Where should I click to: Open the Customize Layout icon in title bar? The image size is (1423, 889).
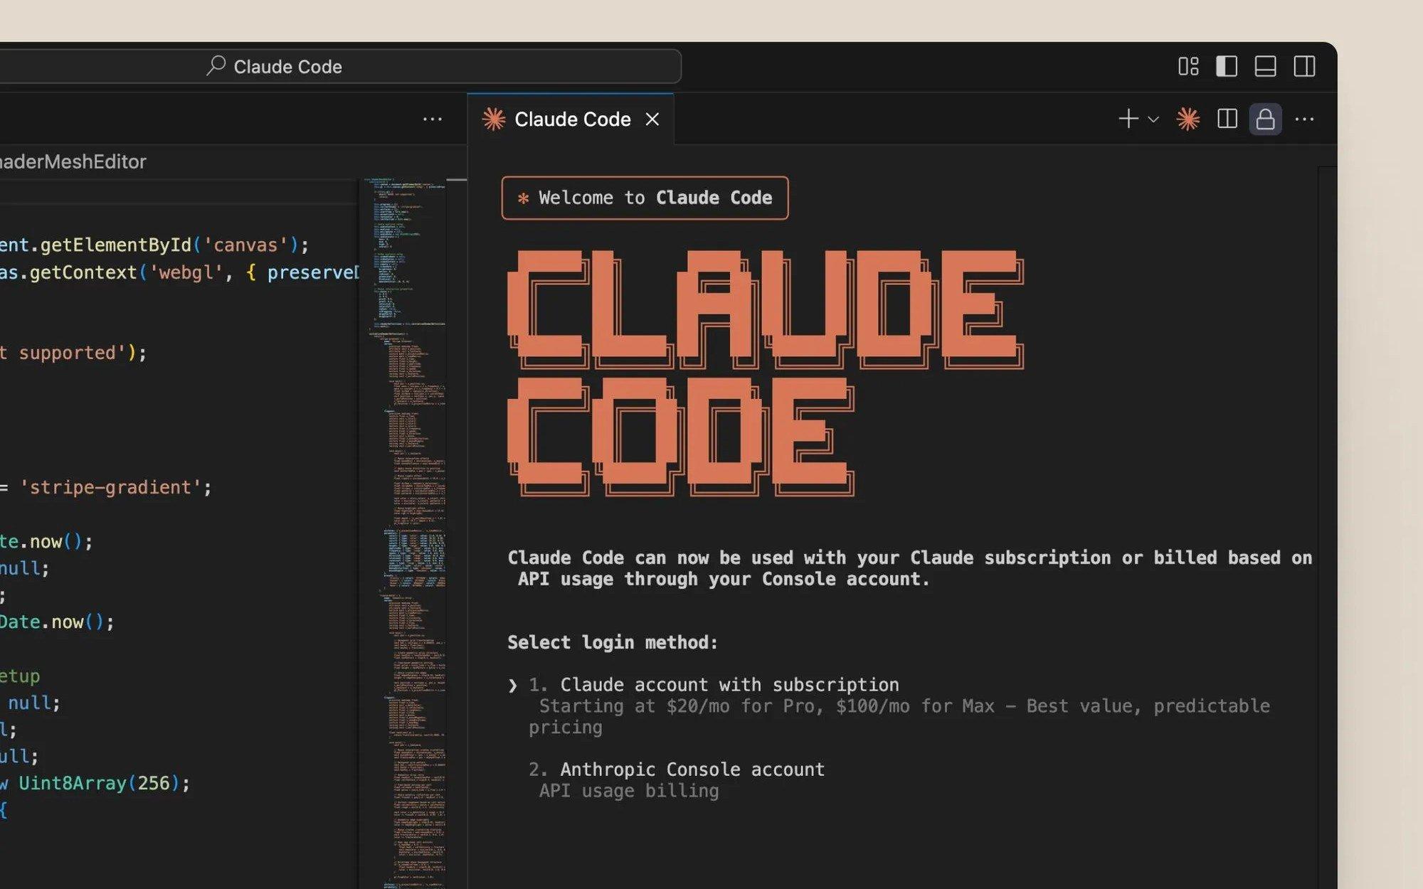click(x=1187, y=67)
